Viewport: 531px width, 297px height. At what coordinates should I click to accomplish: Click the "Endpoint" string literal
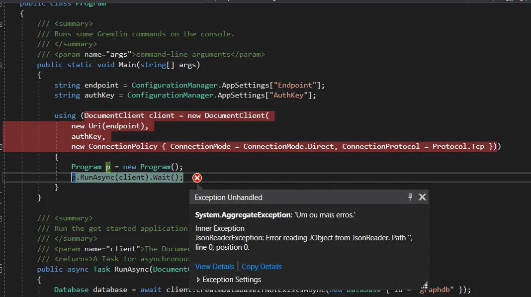click(295, 85)
